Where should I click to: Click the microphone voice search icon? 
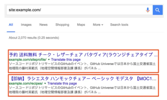pos(148,10)
